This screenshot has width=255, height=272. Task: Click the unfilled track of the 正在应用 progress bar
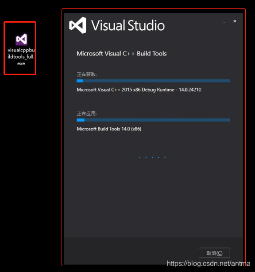pos(157,120)
